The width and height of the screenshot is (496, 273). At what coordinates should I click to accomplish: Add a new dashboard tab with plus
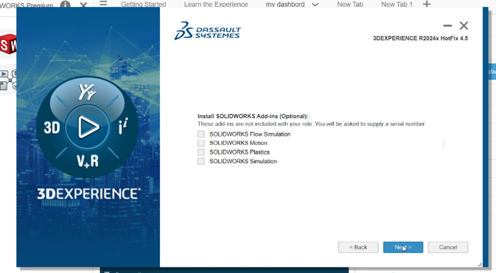[427, 5]
